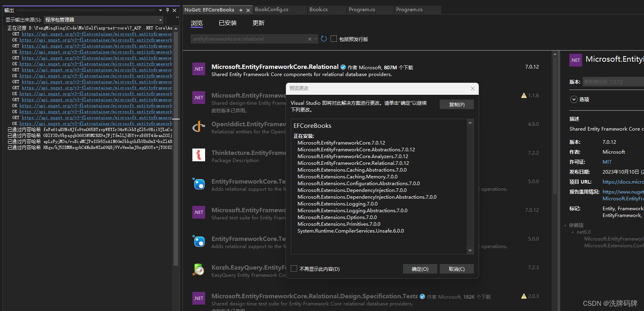Switch to the 已安装 (Installed) tab

click(228, 23)
